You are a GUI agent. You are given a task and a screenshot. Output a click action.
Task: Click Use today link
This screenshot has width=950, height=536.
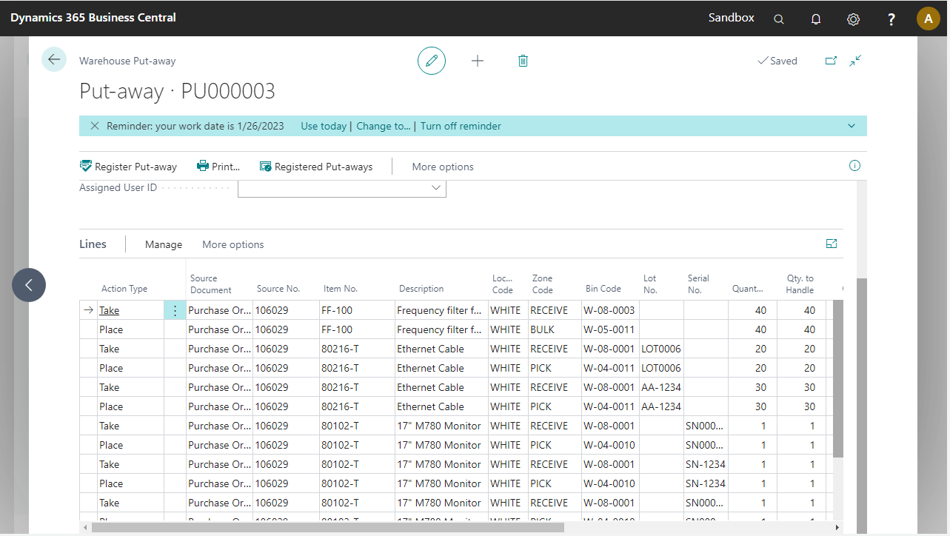[324, 126]
